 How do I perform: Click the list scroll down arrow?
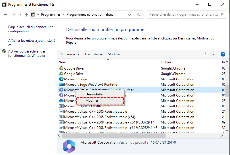[x=227, y=131]
